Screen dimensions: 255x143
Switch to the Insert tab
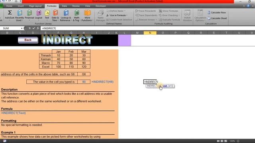(21, 6)
